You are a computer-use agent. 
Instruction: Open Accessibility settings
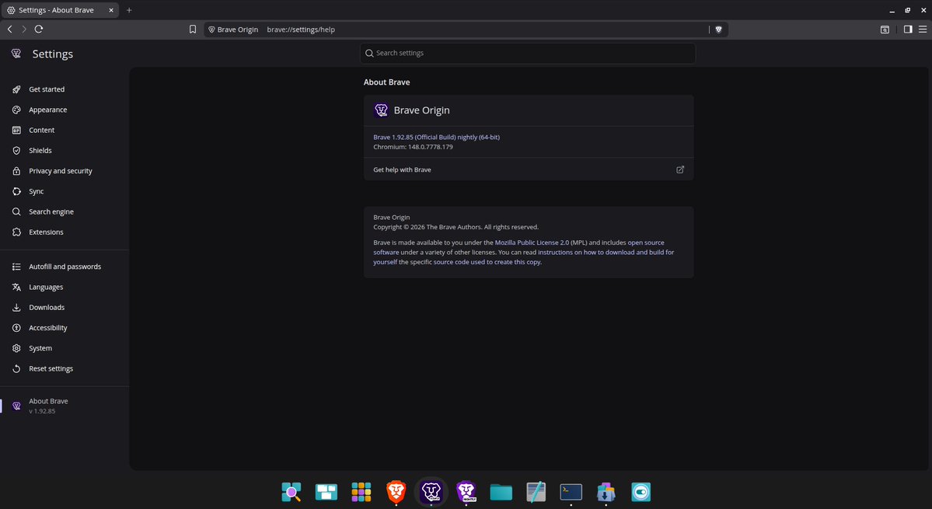47,328
